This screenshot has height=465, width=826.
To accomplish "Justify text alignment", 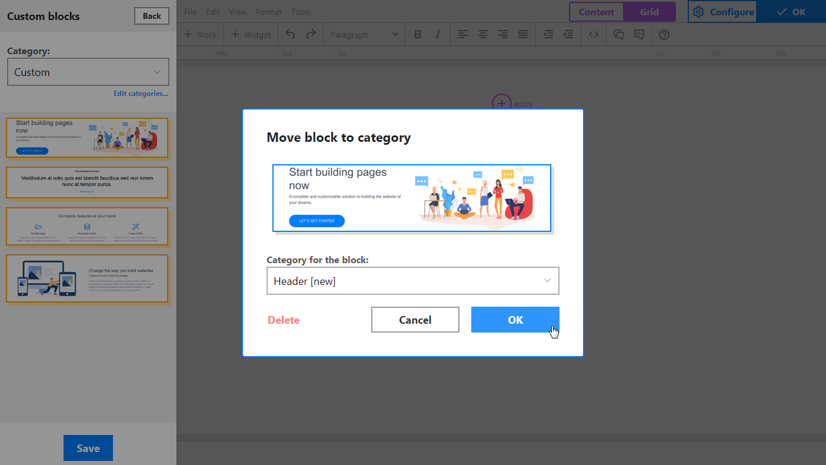I will click(523, 34).
